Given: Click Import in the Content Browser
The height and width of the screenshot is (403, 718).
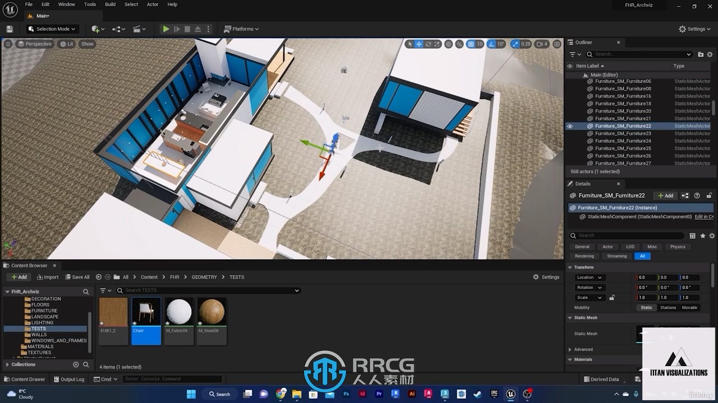Looking at the screenshot, I should (x=47, y=277).
